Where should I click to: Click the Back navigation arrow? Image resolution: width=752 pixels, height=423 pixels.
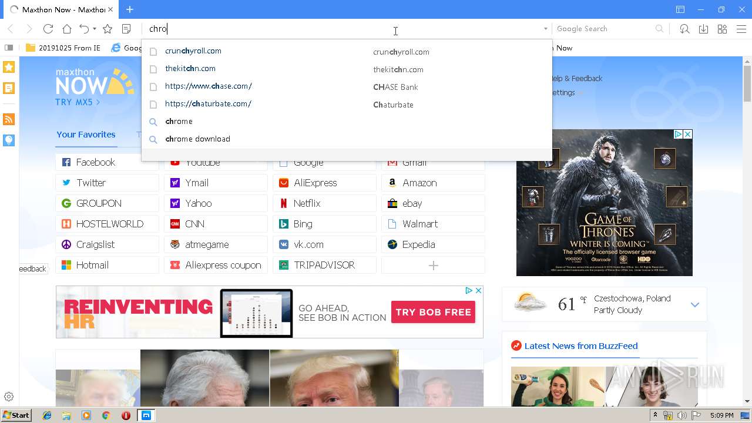(11, 29)
